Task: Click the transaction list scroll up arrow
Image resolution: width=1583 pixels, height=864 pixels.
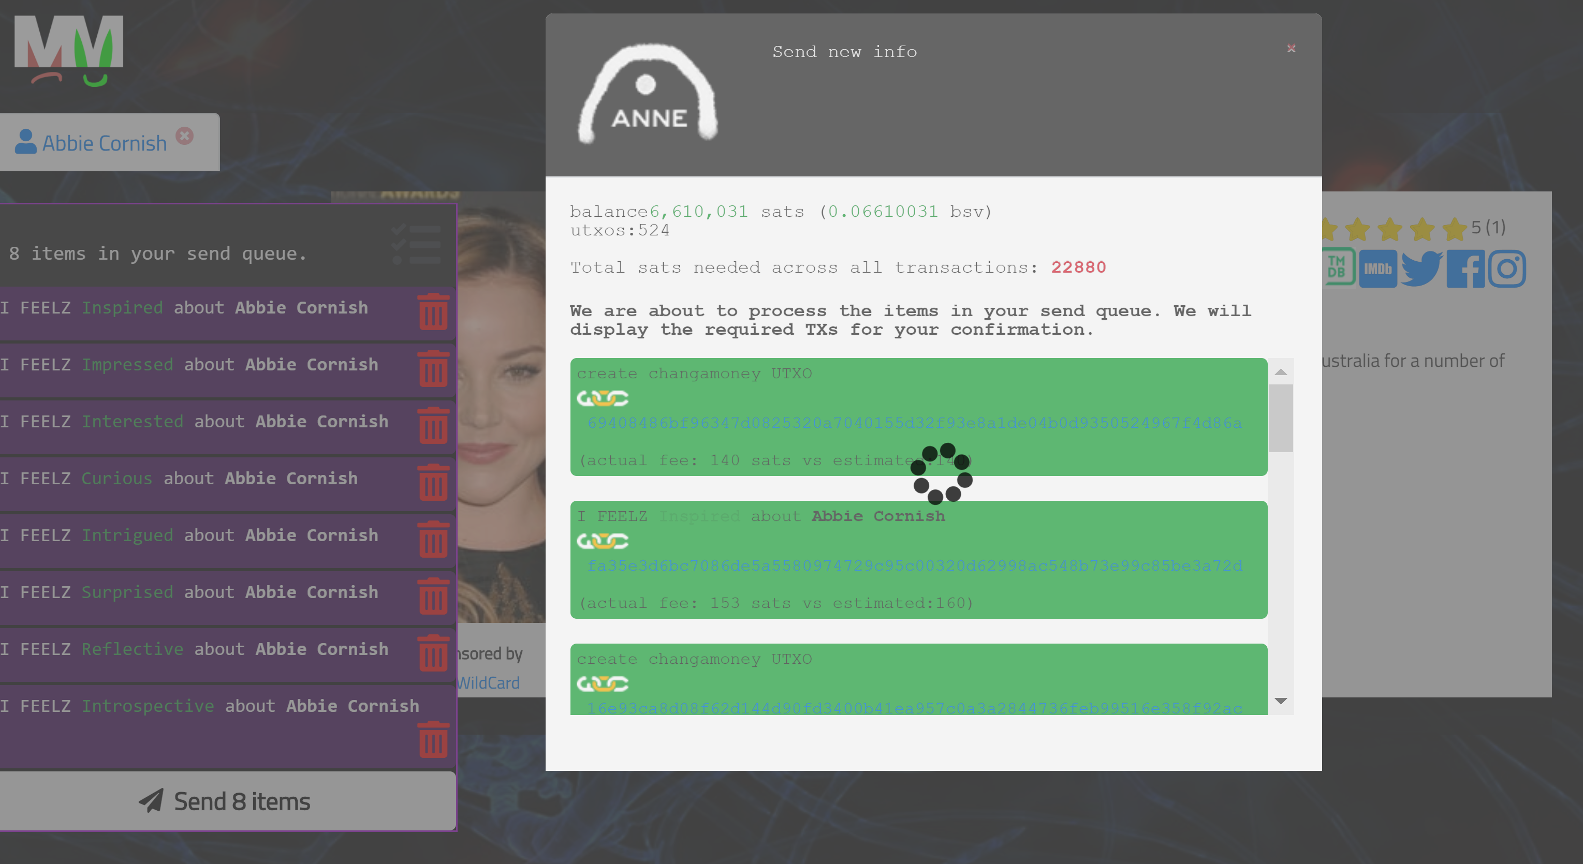Action: tap(1281, 372)
